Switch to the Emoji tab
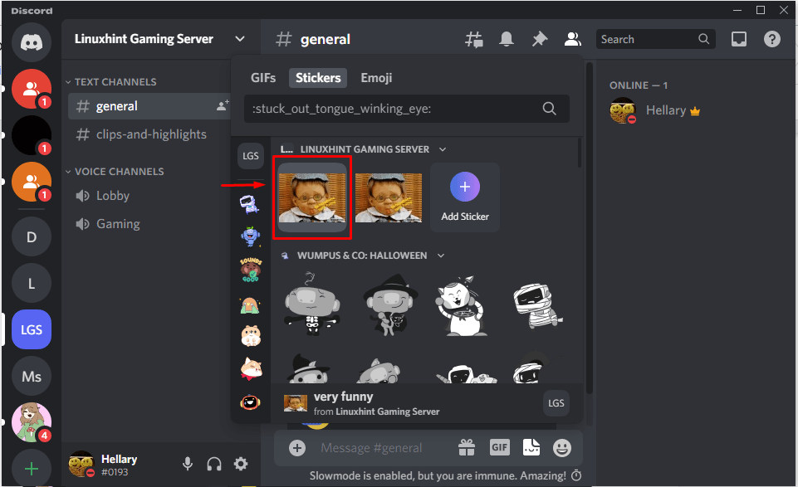The height and width of the screenshot is (487, 798). [x=376, y=77]
